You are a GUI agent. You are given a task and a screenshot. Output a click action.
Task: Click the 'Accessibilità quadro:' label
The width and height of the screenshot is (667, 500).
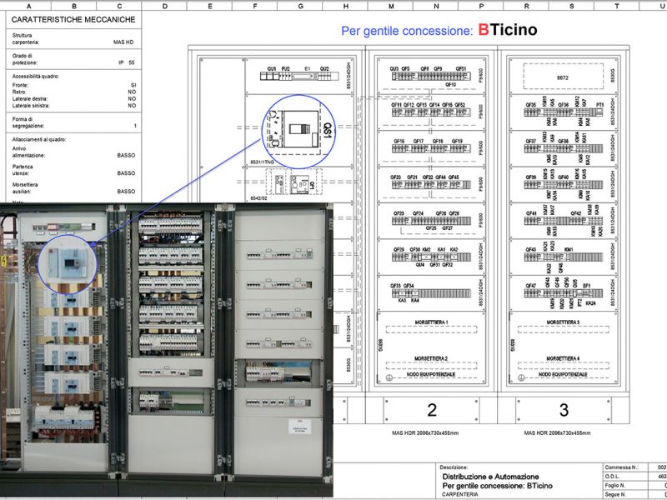coord(36,77)
